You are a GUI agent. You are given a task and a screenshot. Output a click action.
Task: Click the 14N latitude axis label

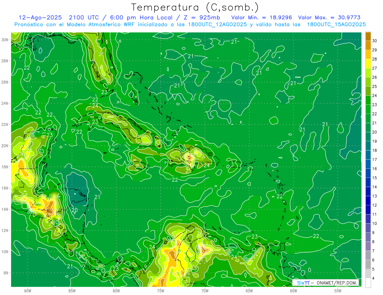(x=5, y=209)
